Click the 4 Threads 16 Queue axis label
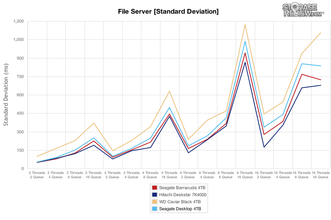 (x=169, y=175)
